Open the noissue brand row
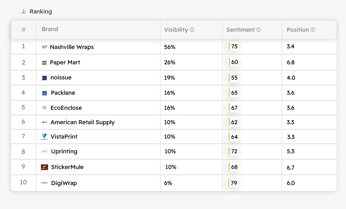The image size is (346, 209). (x=61, y=77)
